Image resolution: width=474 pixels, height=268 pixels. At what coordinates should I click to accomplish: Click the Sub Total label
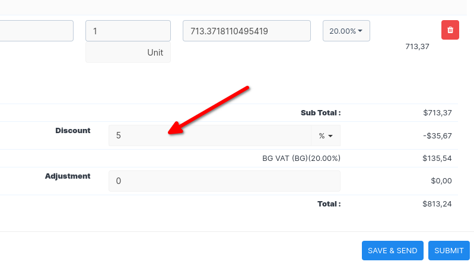(x=320, y=112)
